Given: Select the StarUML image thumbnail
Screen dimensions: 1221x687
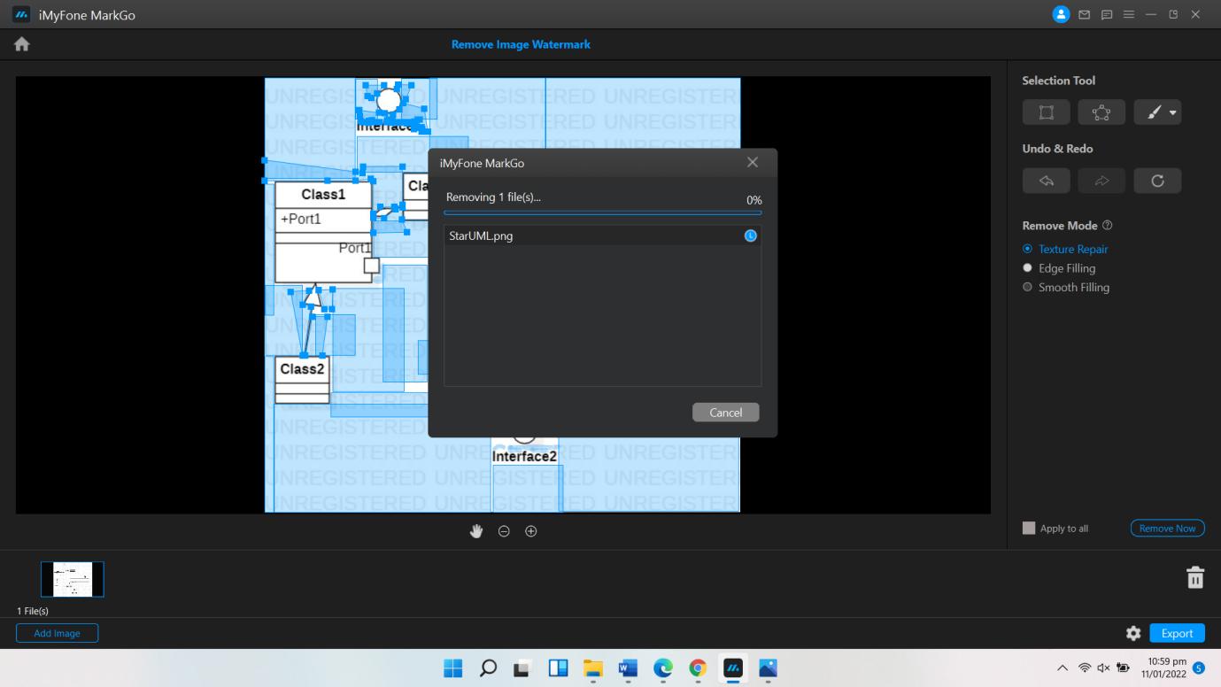Looking at the screenshot, I should tap(73, 579).
